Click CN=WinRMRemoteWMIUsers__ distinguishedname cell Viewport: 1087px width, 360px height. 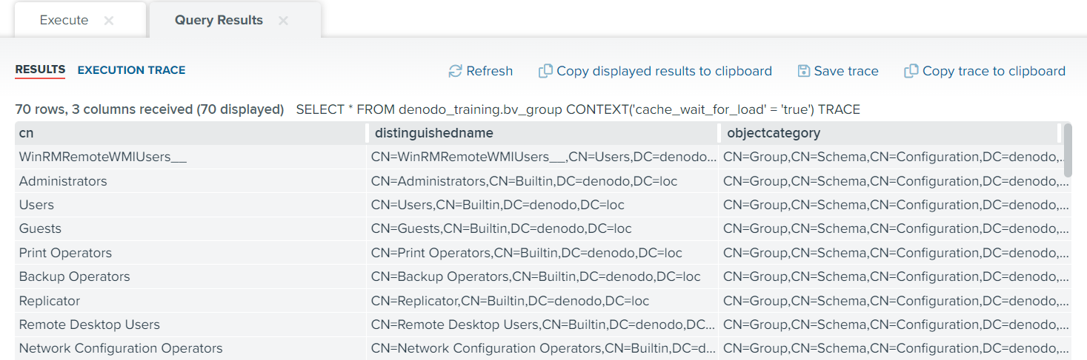pos(542,157)
